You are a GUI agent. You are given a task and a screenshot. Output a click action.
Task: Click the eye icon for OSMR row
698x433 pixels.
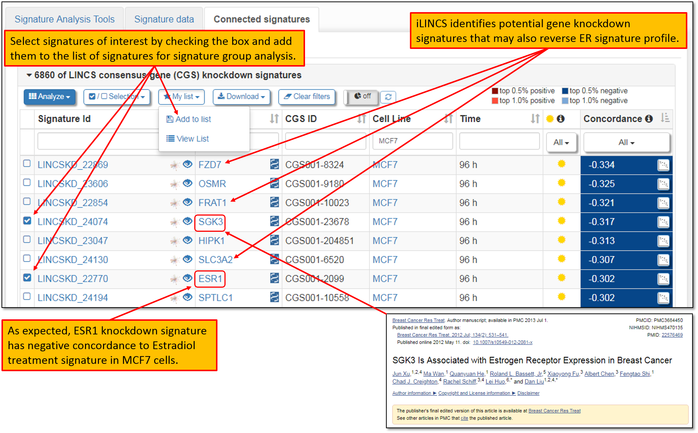[188, 183]
